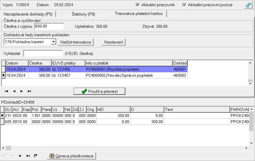Click the Použít a přenést button
This screenshot has width=255, height=161.
99,91
